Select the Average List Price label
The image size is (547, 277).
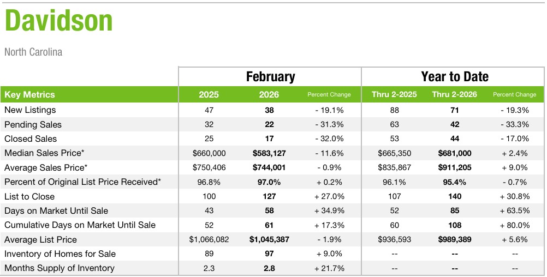pos(40,239)
